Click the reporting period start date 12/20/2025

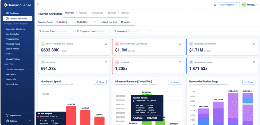click(61, 22)
